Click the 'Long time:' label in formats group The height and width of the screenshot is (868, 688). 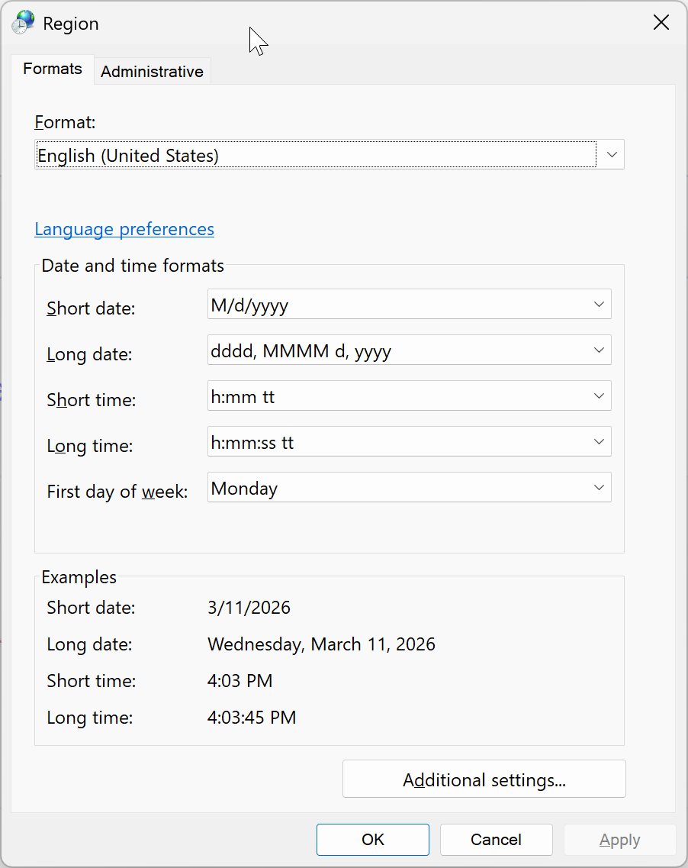click(x=90, y=446)
